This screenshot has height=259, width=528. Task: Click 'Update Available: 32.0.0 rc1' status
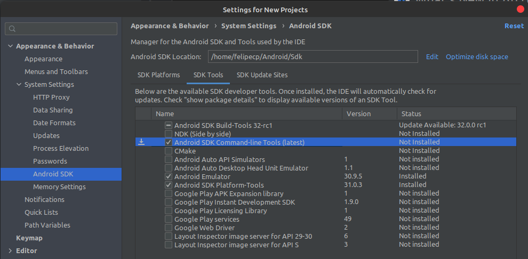coord(443,125)
